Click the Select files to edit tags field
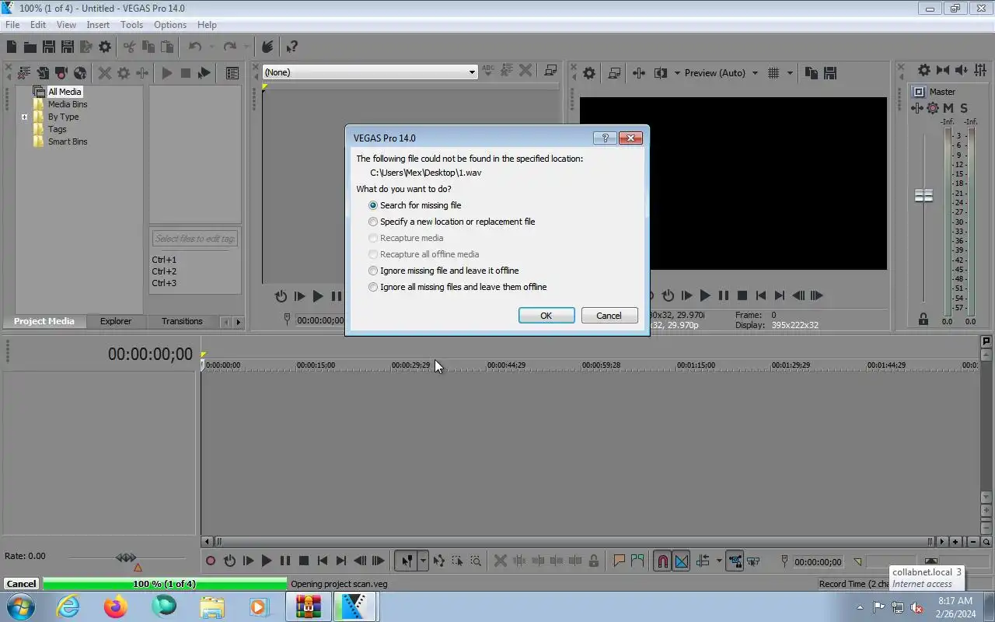Screen dimensions: 995x622 pyautogui.click(x=195, y=239)
